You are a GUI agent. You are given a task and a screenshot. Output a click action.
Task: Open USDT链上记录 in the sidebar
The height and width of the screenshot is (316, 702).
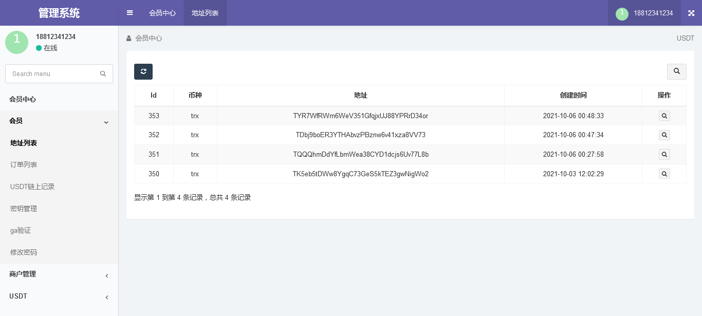tap(32, 187)
